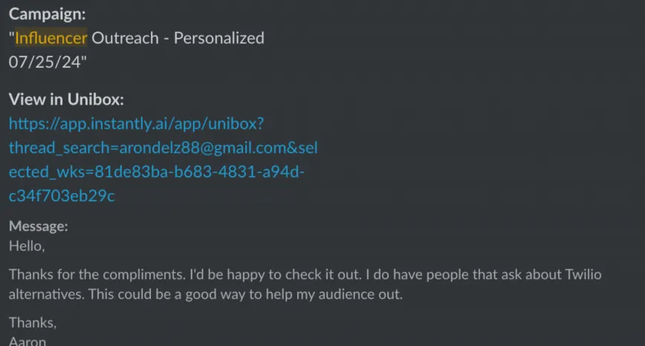The height and width of the screenshot is (346, 645).
Task: Click the Outreach - Personalized text
Action: [178, 38]
